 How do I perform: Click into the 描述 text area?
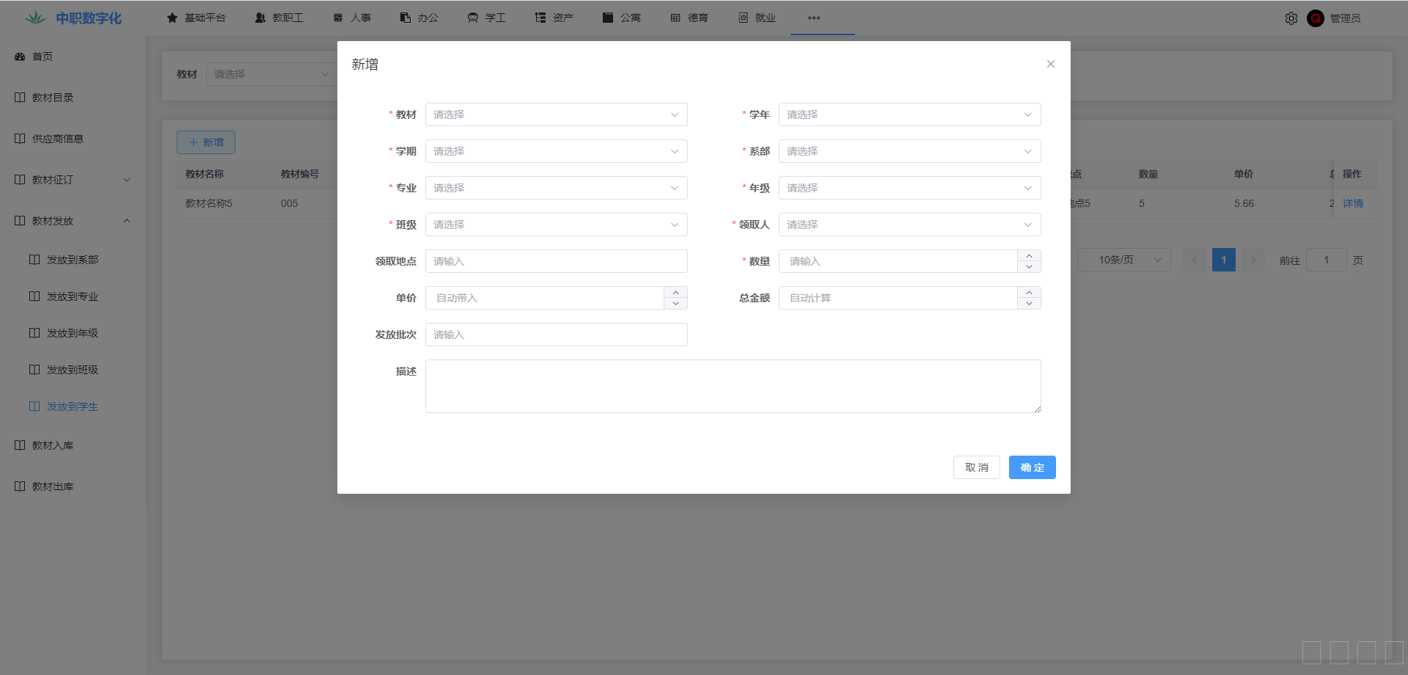pos(733,386)
